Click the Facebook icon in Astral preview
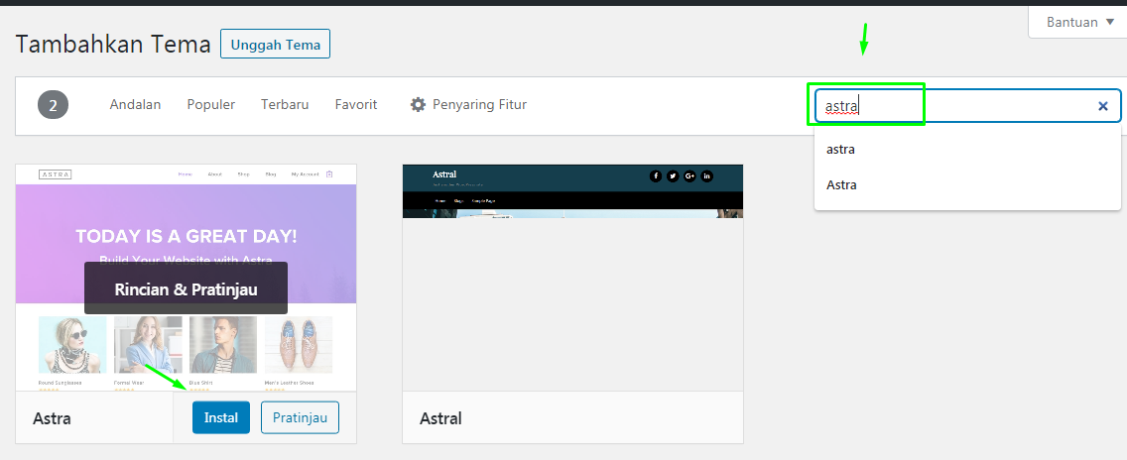Viewport: 1127px width, 460px height. click(656, 176)
